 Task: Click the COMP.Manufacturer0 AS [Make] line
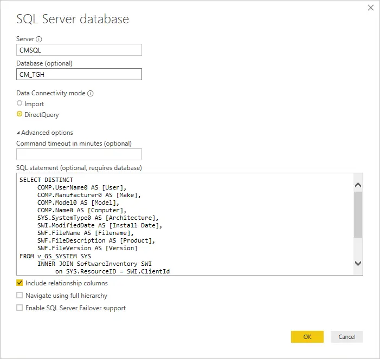(89, 195)
